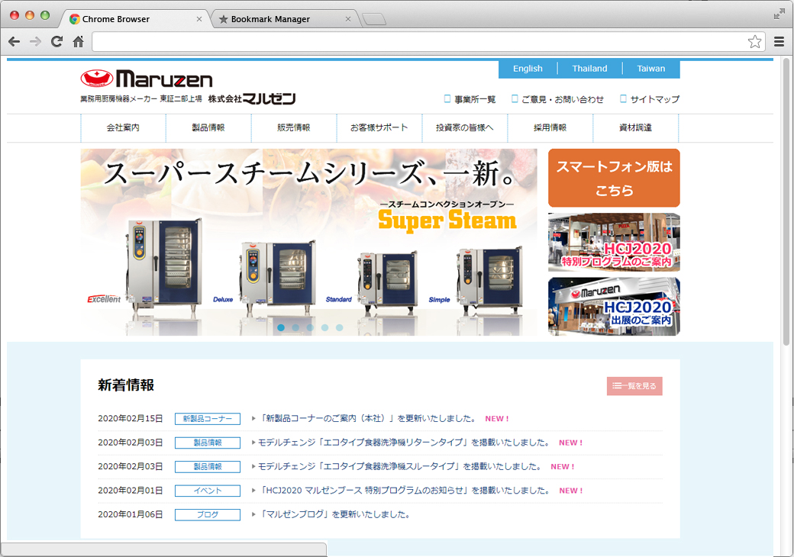
Task: Close the Chrome Browser tab
Action: pyautogui.click(x=199, y=19)
